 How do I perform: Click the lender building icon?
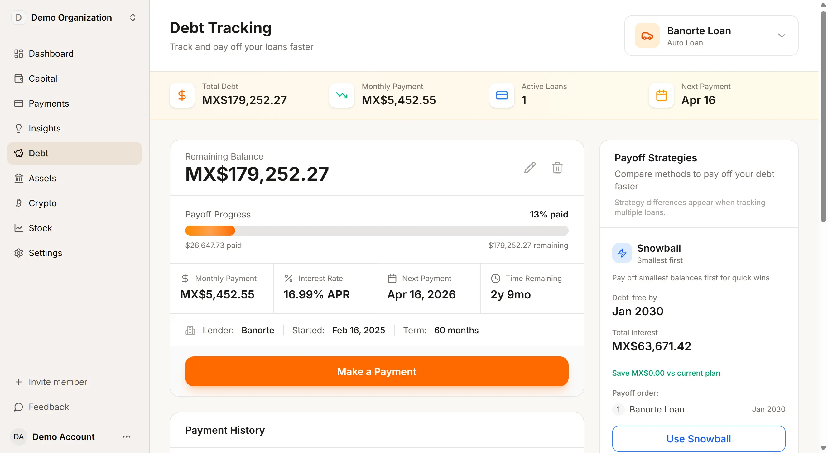click(190, 330)
